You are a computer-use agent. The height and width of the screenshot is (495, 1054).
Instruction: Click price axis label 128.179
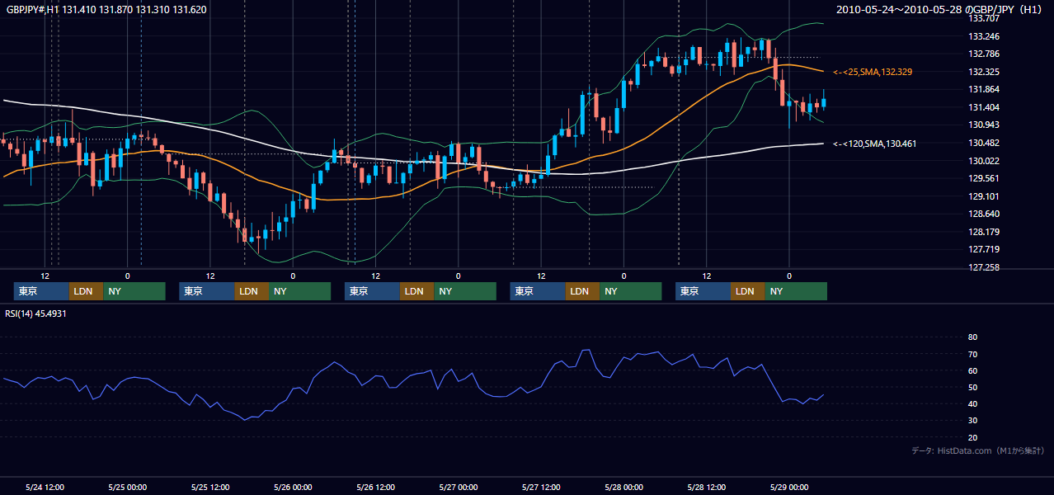[984, 232]
